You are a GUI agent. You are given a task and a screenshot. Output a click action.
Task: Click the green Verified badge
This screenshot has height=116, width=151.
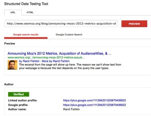19,94
